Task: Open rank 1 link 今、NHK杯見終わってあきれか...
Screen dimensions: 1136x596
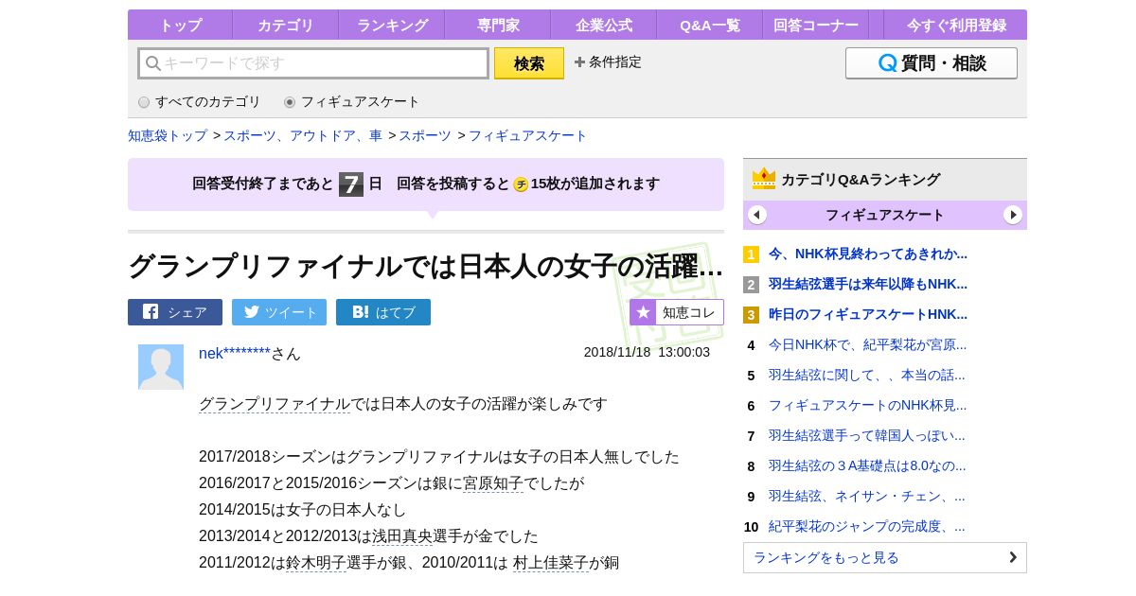Action: tap(868, 254)
